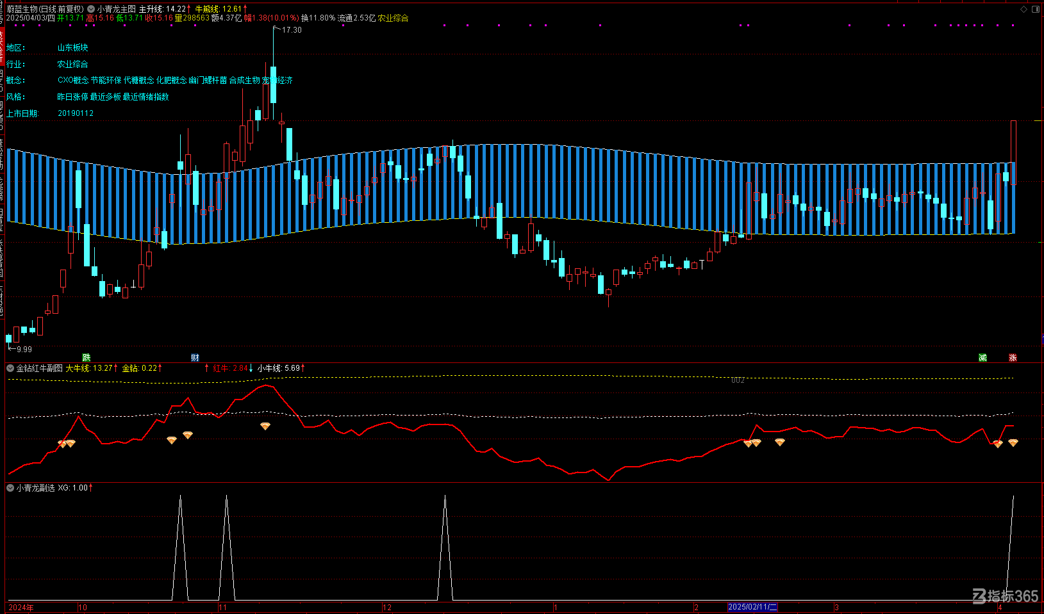The height and width of the screenshot is (614, 1044).
Task: Click the 节能环保 concept tag
Action: [106, 80]
